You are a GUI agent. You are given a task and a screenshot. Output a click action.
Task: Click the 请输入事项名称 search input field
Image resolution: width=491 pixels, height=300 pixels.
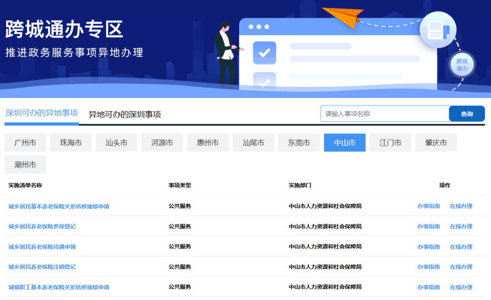pos(384,113)
